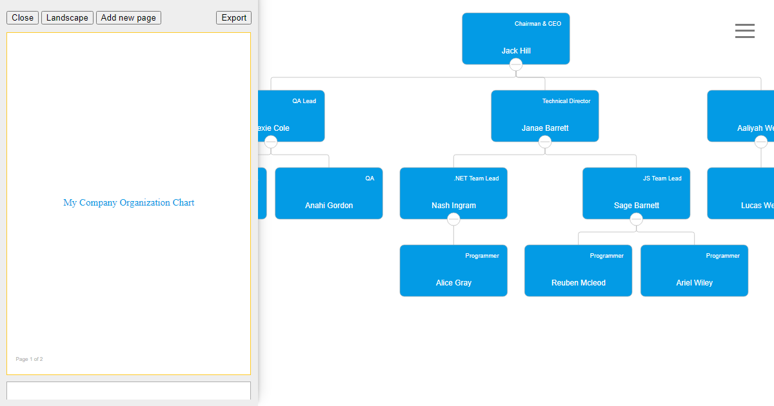Click the Close button in the export panel
The width and height of the screenshot is (774, 406).
coord(23,17)
